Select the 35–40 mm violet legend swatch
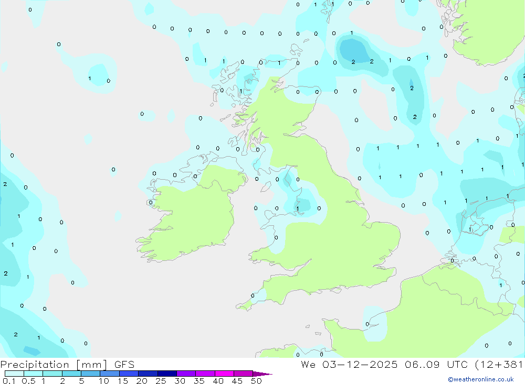 [x=205, y=374]
